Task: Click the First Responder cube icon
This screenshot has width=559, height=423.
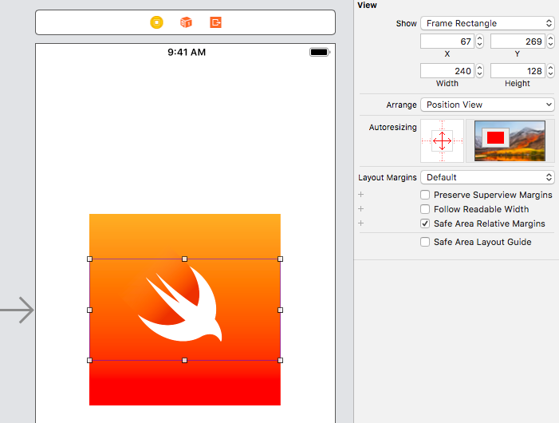Action: pyautogui.click(x=186, y=22)
